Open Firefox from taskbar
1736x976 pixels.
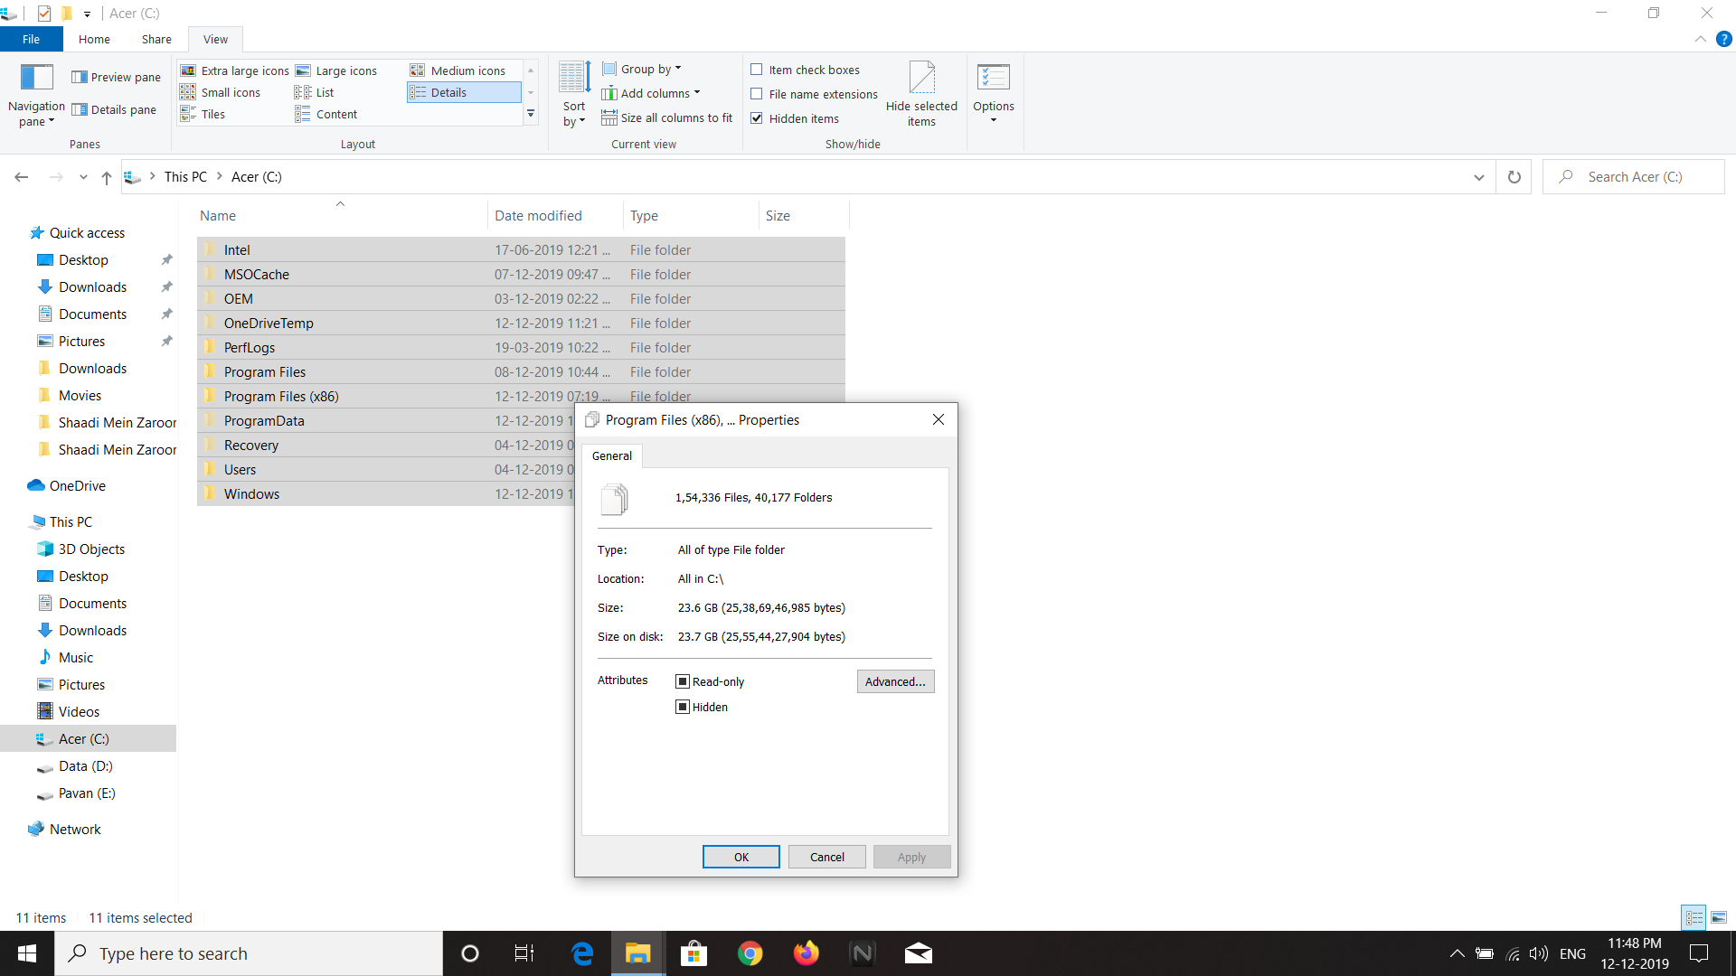807,953
